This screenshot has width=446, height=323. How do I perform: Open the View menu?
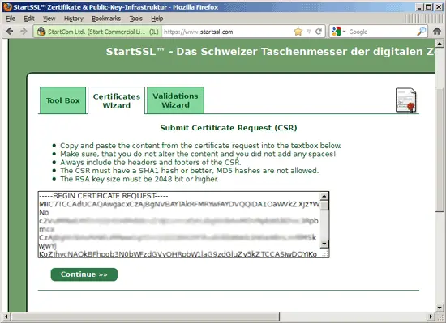49,19
